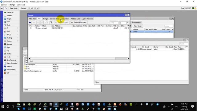Switch to Filter Rules tab

click(33, 19)
